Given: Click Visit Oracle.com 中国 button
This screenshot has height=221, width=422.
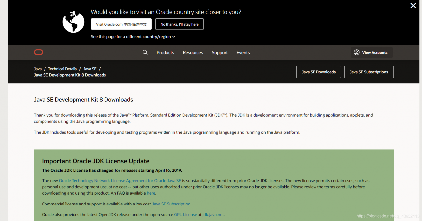Looking at the screenshot, I should click(x=121, y=24).
